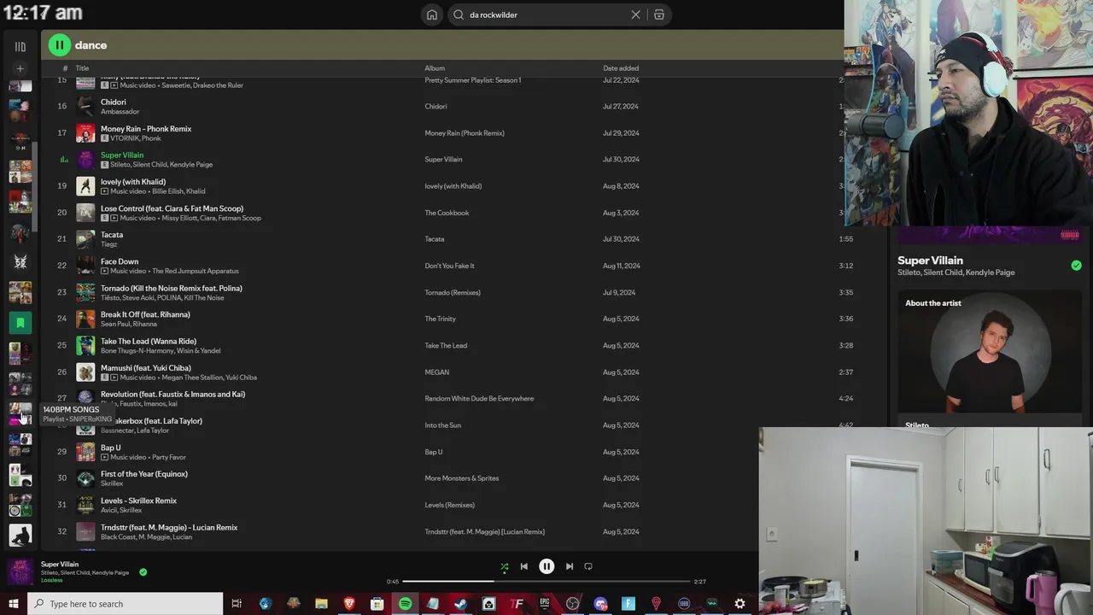Click Mamushi (feat. Yuki Chiba) title

click(x=146, y=368)
